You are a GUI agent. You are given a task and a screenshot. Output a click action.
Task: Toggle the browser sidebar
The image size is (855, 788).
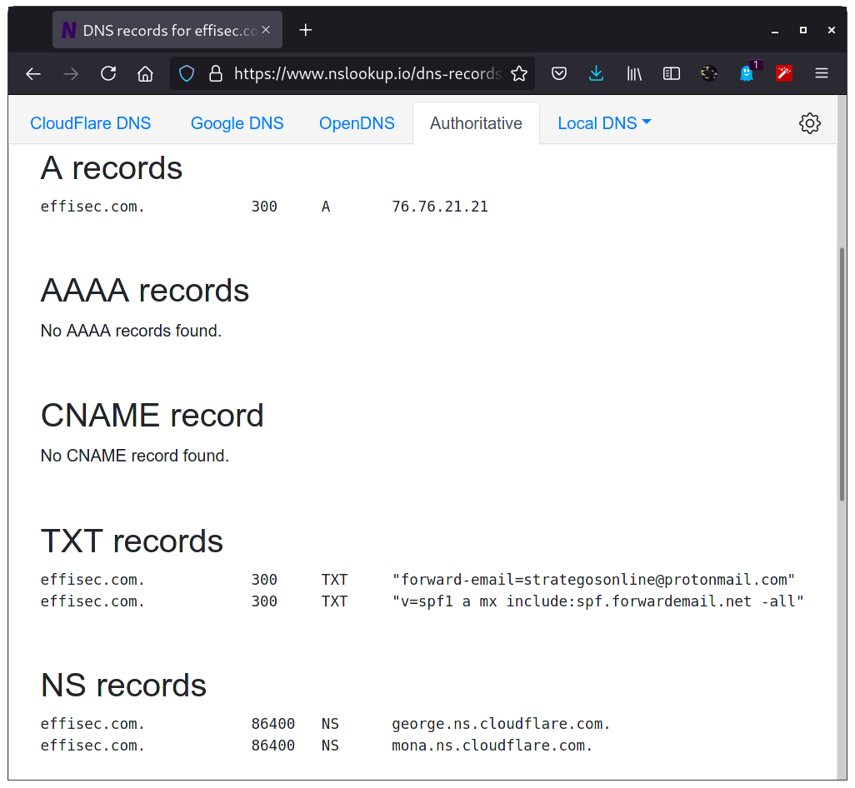coord(671,73)
